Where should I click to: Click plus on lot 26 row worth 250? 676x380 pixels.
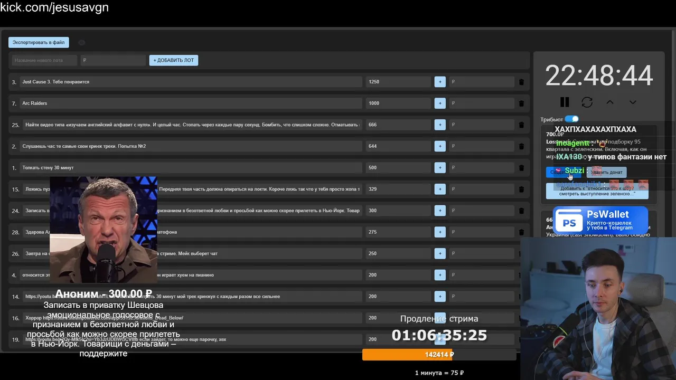point(440,253)
